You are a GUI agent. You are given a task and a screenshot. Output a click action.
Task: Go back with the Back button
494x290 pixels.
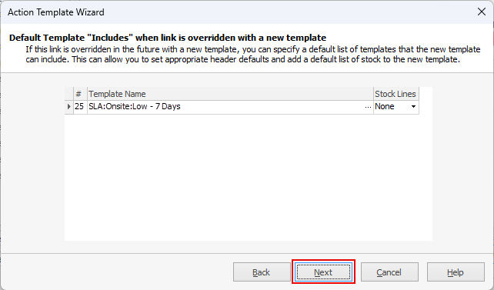tap(262, 272)
